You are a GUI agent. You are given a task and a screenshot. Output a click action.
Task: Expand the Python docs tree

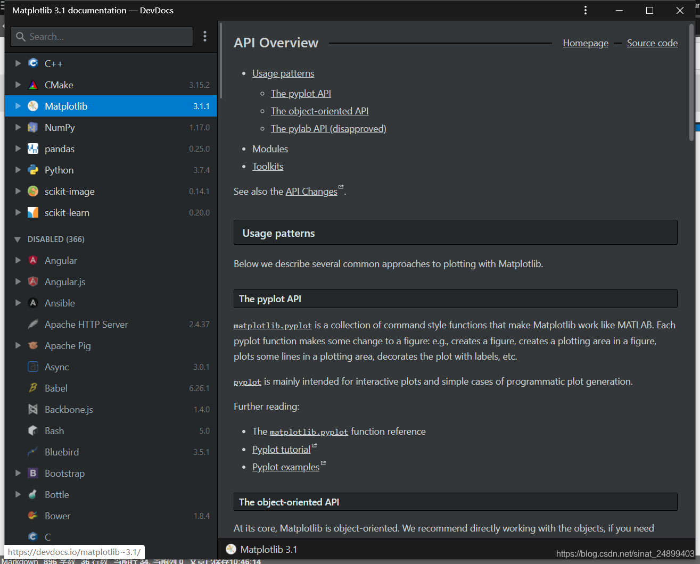pos(18,170)
